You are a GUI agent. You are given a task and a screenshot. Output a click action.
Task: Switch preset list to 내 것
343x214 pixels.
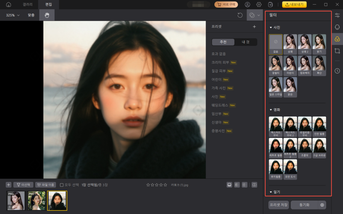(x=245, y=42)
